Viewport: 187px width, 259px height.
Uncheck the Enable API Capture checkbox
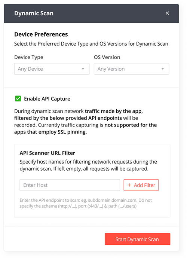(18, 98)
